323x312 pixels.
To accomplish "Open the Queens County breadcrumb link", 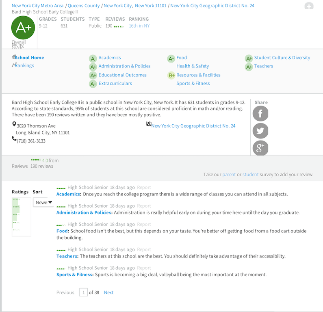I will click(x=84, y=6).
